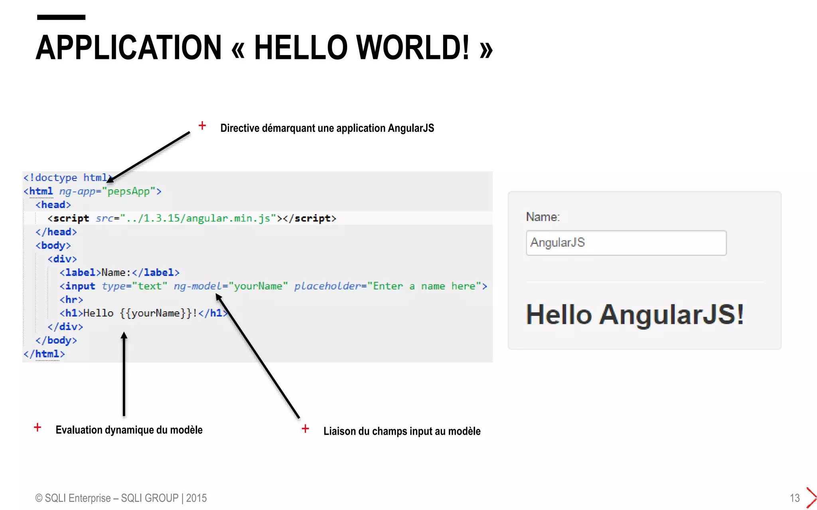This screenshot has width=817, height=510.
Task: Click the text 'Liaison du champs input au modèle'
Action: pos(402,431)
